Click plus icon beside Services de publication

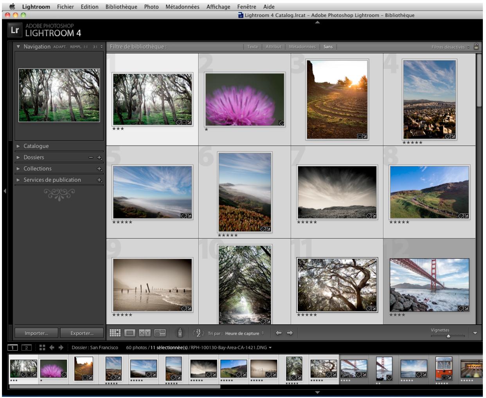100,180
